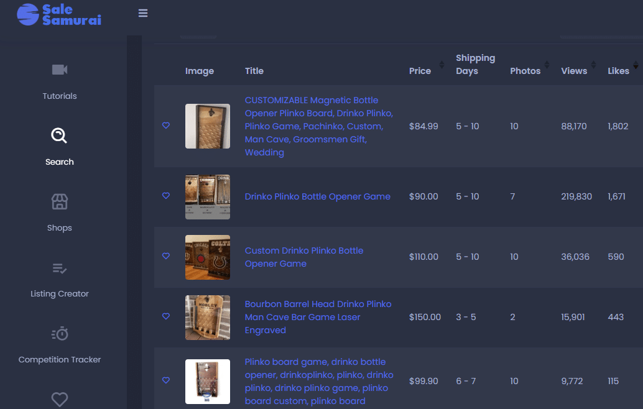
Task: Click thumbnail of the $84.99 listing
Action: pyautogui.click(x=208, y=126)
